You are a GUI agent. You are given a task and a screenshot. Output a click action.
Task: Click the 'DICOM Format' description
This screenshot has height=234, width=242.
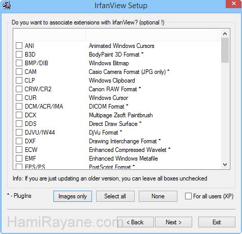(x=107, y=107)
